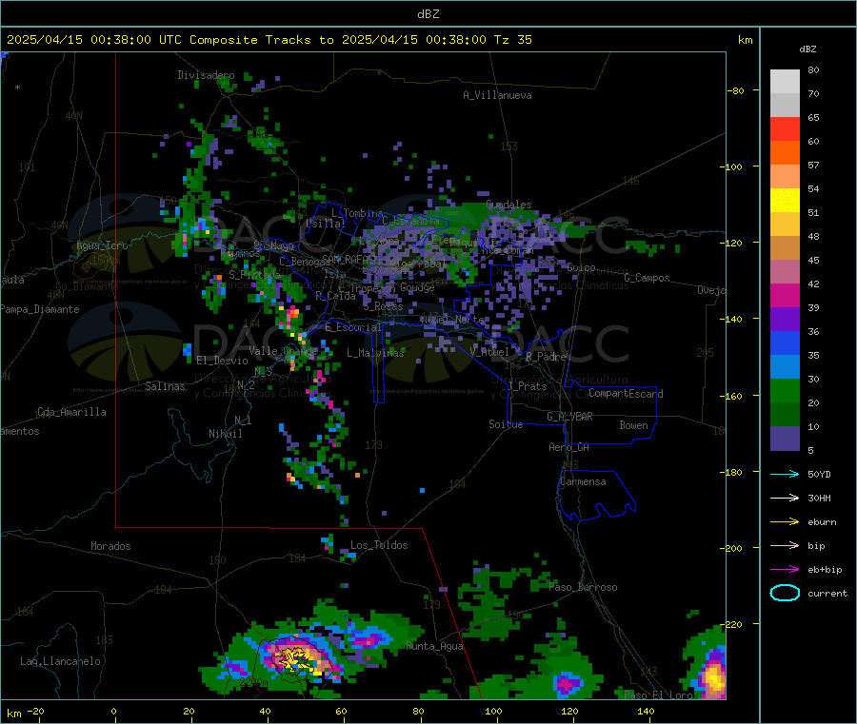Click the Punta_Agua map label
The height and width of the screenshot is (724, 857).
pyautogui.click(x=435, y=646)
